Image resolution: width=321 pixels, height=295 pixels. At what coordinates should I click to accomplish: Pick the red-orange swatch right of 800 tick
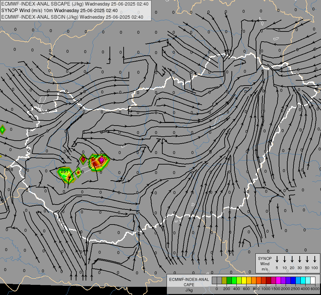[259, 280]
